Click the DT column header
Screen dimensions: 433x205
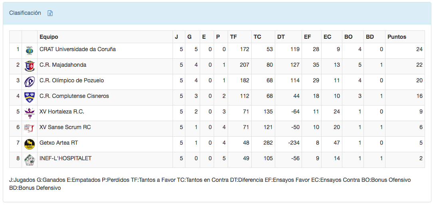[281, 37]
